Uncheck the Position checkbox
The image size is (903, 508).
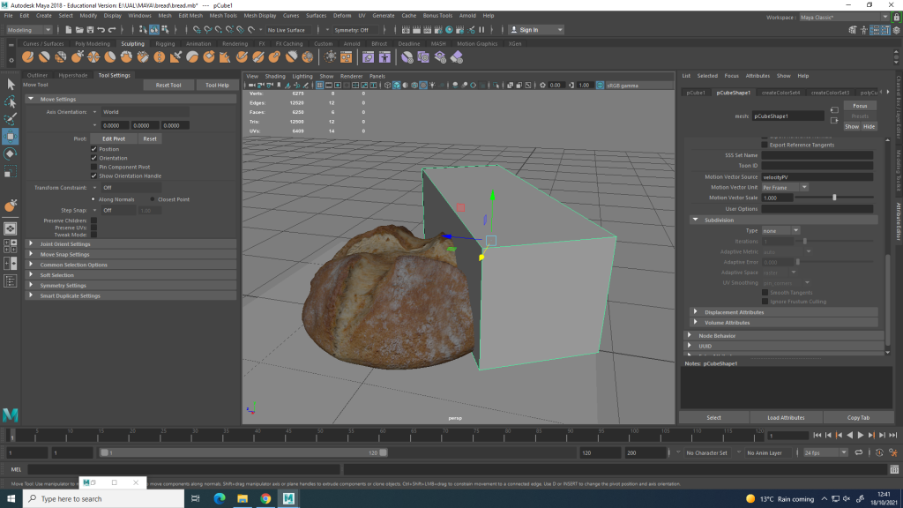(x=94, y=149)
